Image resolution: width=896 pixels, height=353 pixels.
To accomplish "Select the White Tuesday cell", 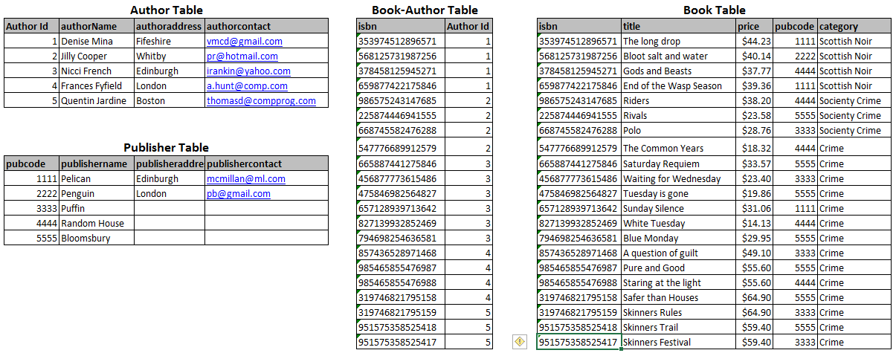I will (678, 224).
